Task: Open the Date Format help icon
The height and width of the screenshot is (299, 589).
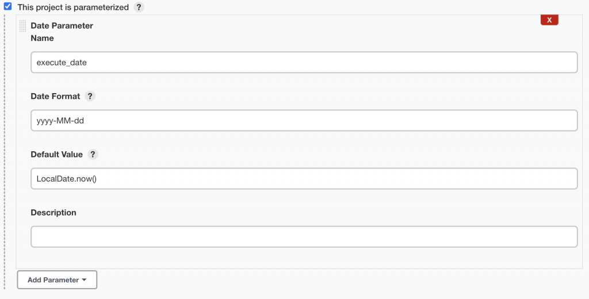Action: [90, 96]
